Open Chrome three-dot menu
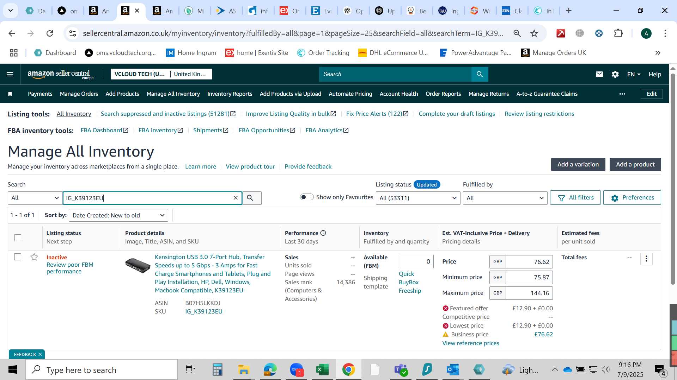677x380 pixels. 665,33
